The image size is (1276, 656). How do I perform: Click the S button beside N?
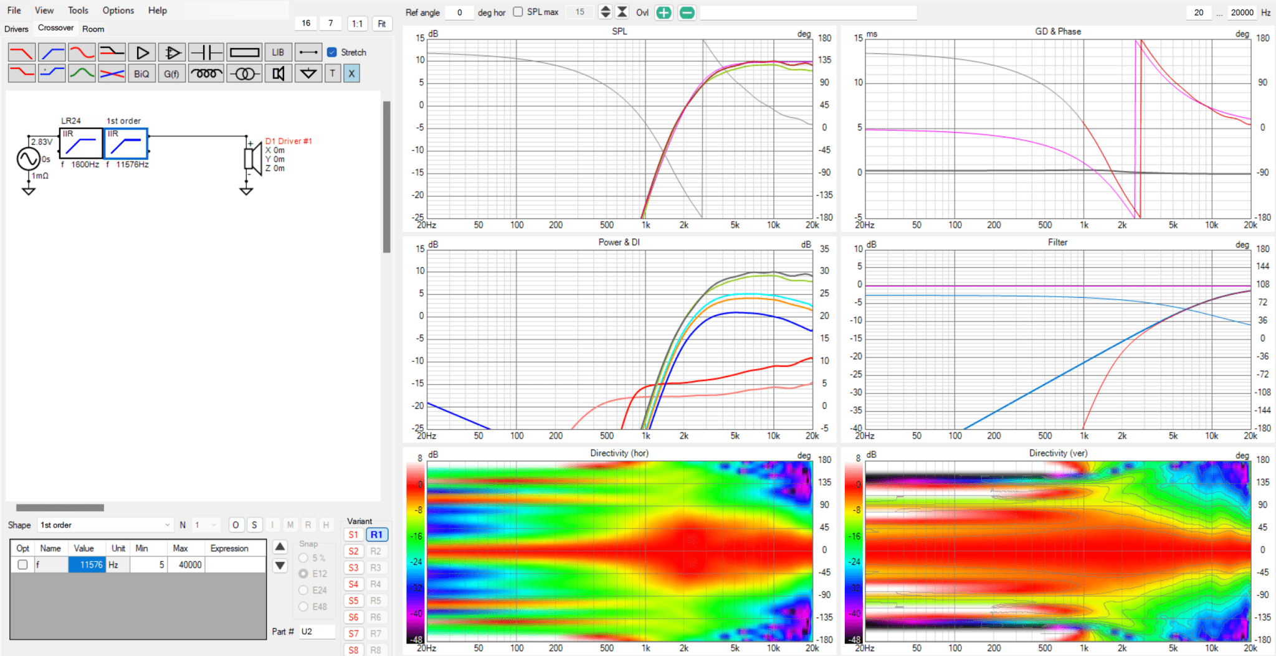coord(254,525)
